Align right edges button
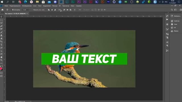The width and height of the screenshot is (182, 102). [x=55, y=10]
